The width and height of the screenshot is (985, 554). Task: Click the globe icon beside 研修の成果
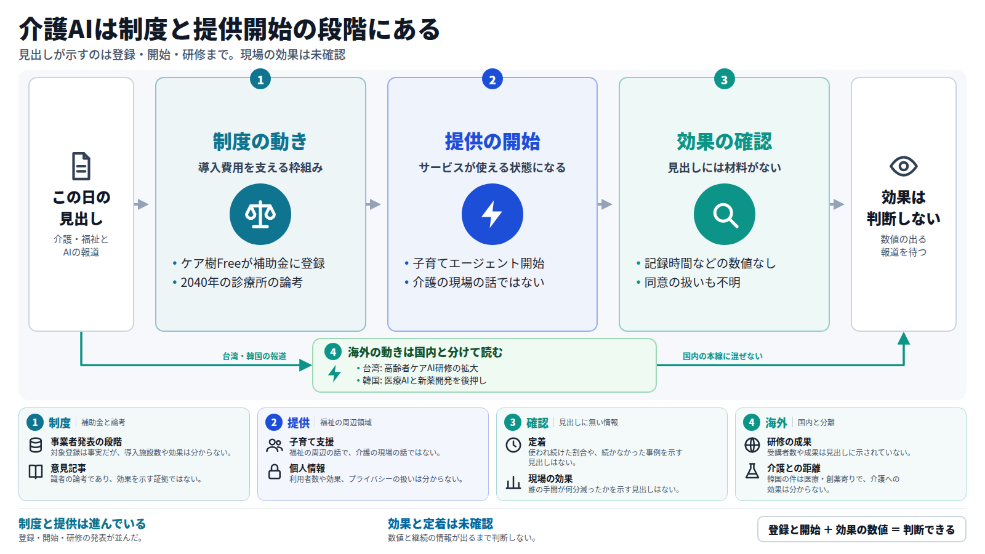pos(752,445)
